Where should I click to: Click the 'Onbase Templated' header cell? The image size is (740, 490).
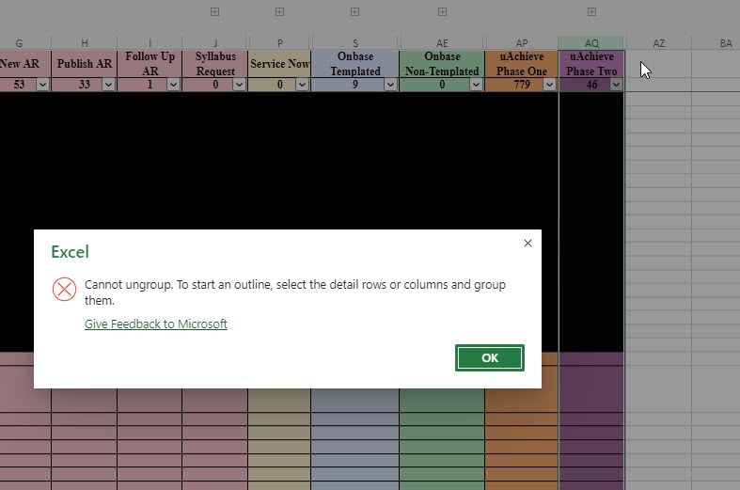pos(355,64)
